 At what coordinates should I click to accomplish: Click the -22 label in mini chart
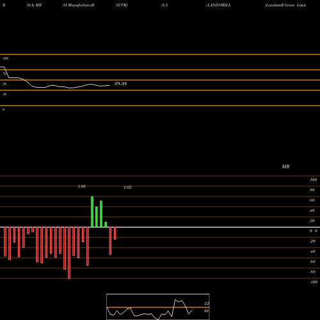pyautogui.click(x=206, y=303)
